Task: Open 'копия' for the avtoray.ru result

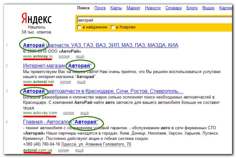Action: [64, 57]
